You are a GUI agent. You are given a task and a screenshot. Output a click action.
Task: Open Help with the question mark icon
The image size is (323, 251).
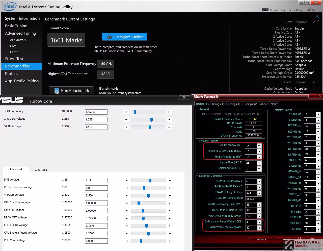click(x=309, y=10)
